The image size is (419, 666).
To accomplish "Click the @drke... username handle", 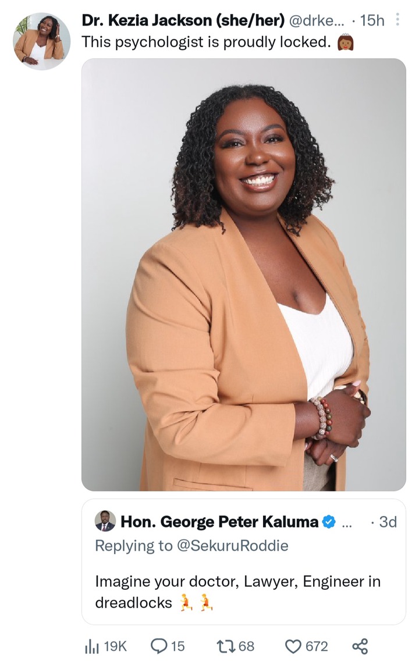I will [x=317, y=20].
